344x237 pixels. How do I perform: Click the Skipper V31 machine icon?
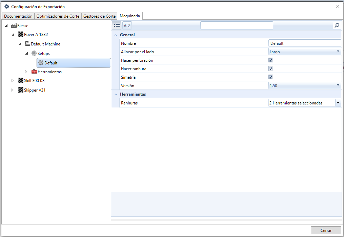[x=21, y=90]
